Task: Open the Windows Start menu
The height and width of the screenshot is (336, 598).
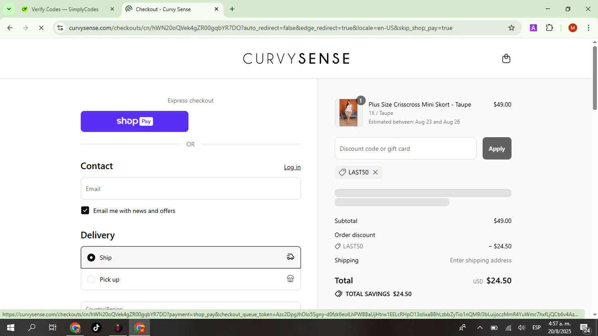Action: [x=10, y=328]
